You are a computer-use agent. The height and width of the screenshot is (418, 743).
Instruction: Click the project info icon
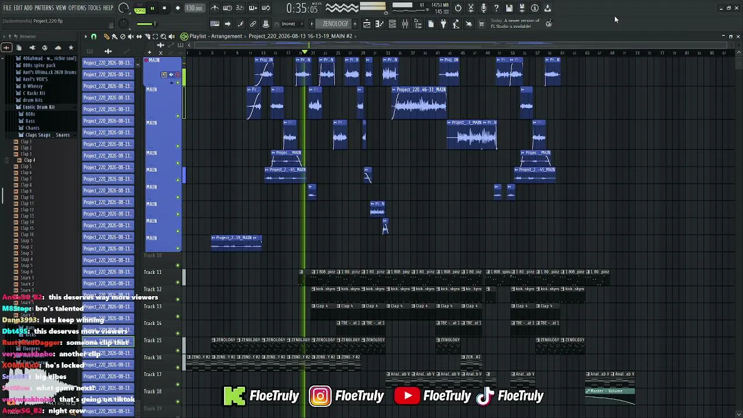click(x=535, y=8)
